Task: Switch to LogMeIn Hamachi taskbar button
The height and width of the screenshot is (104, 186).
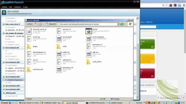Action: click(x=118, y=103)
